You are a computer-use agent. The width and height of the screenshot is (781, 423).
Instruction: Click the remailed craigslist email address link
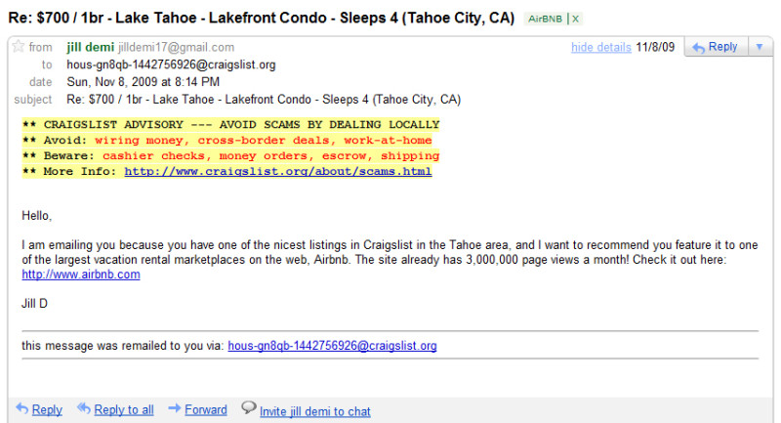(332, 346)
